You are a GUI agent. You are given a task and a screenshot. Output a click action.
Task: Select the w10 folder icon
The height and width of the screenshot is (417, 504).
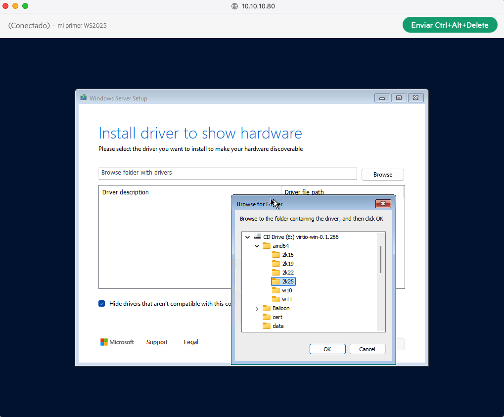coord(276,290)
